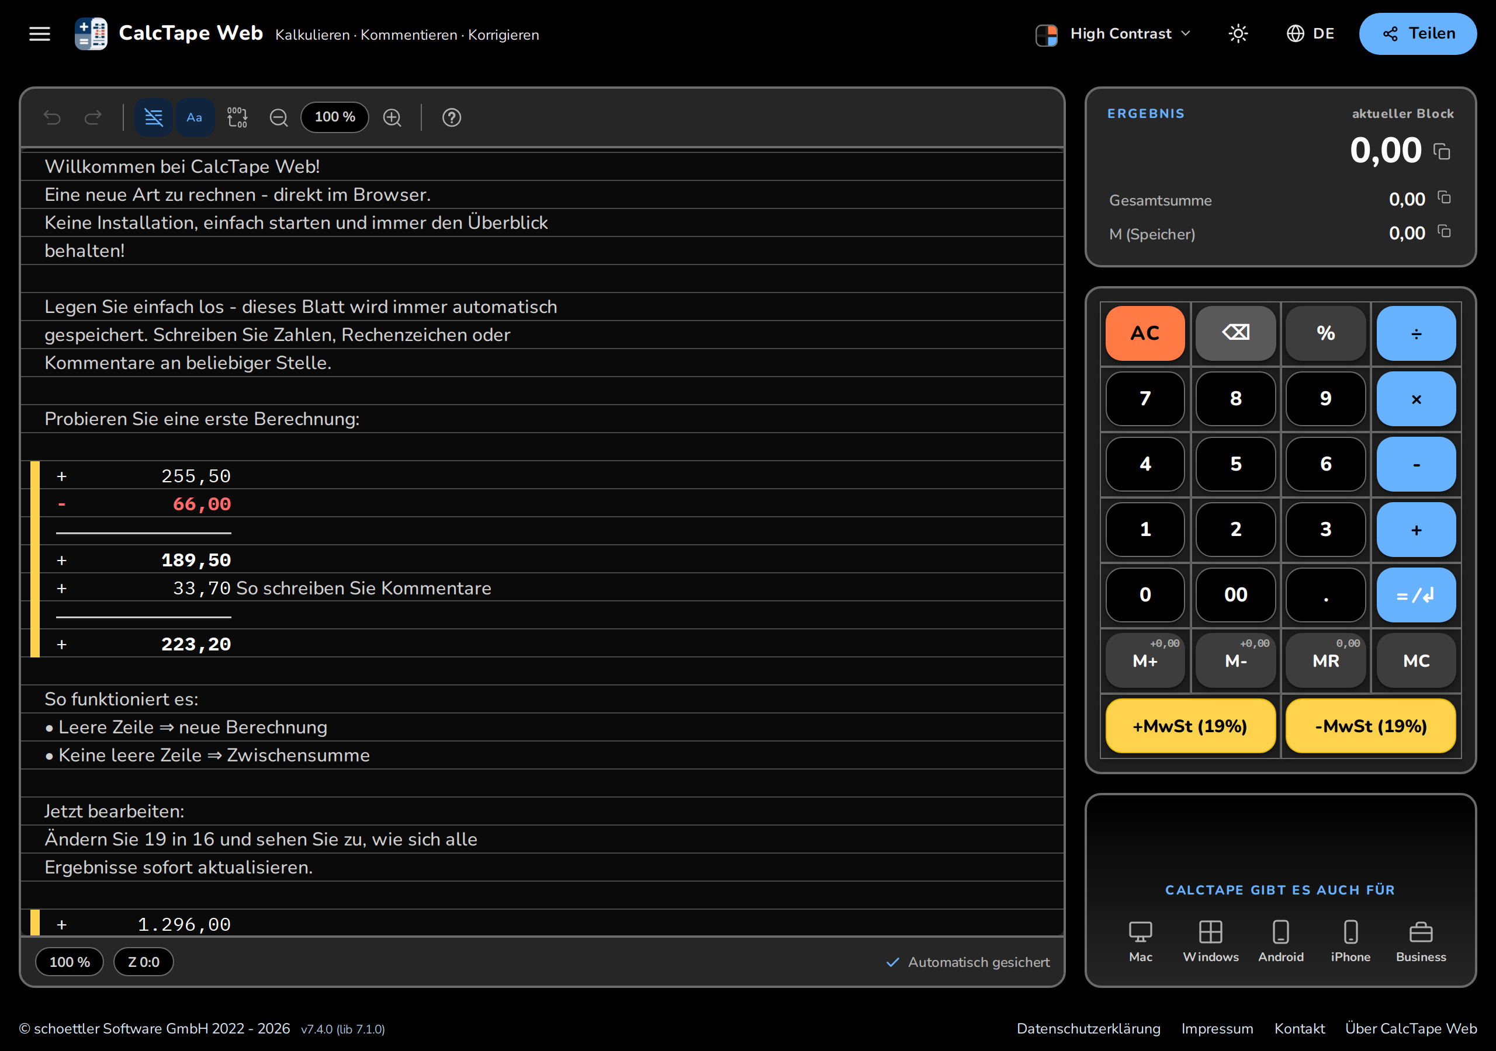The height and width of the screenshot is (1051, 1496).
Task: Click the backspace delete key
Action: [1235, 333]
